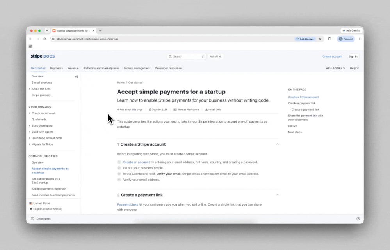The height and width of the screenshot is (250, 390).
Task: Switch to the Revenue tab
Action: [x=73, y=68]
